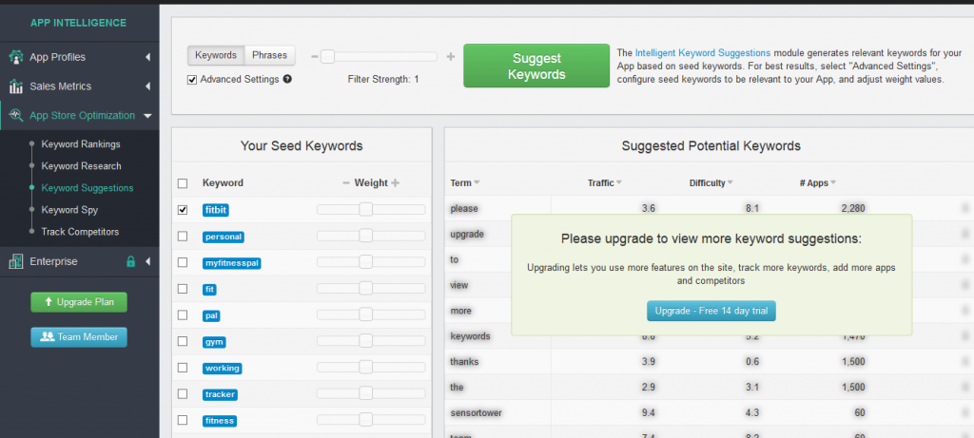Sort by Traffic column arrow
Image resolution: width=974 pixels, height=438 pixels.
coord(619,183)
